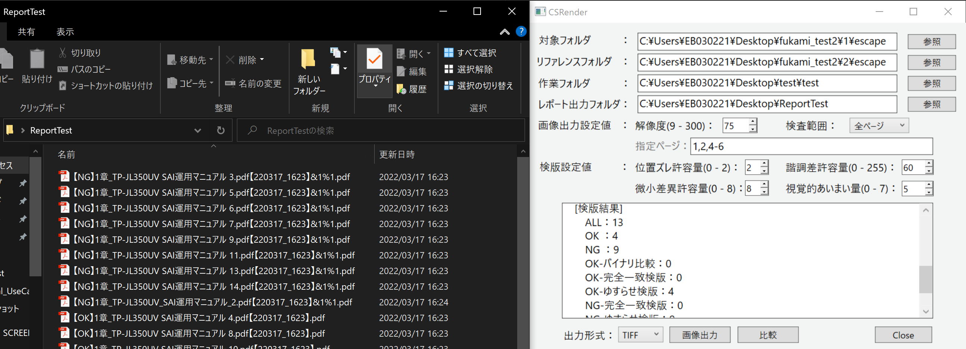This screenshot has width=966, height=349.
Task: Click the 貼り付け (Paste) clipboard icon
Action: tap(36, 59)
